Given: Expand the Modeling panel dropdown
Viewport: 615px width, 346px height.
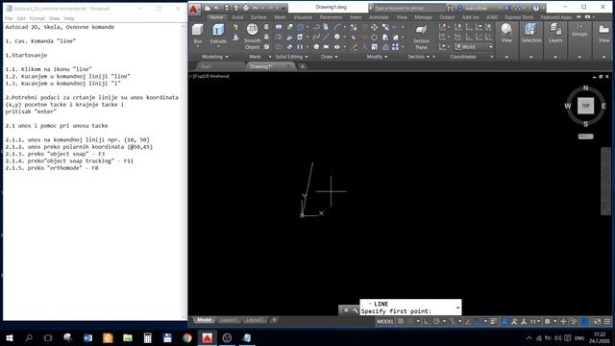Looking at the screenshot, I should tap(227, 57).
